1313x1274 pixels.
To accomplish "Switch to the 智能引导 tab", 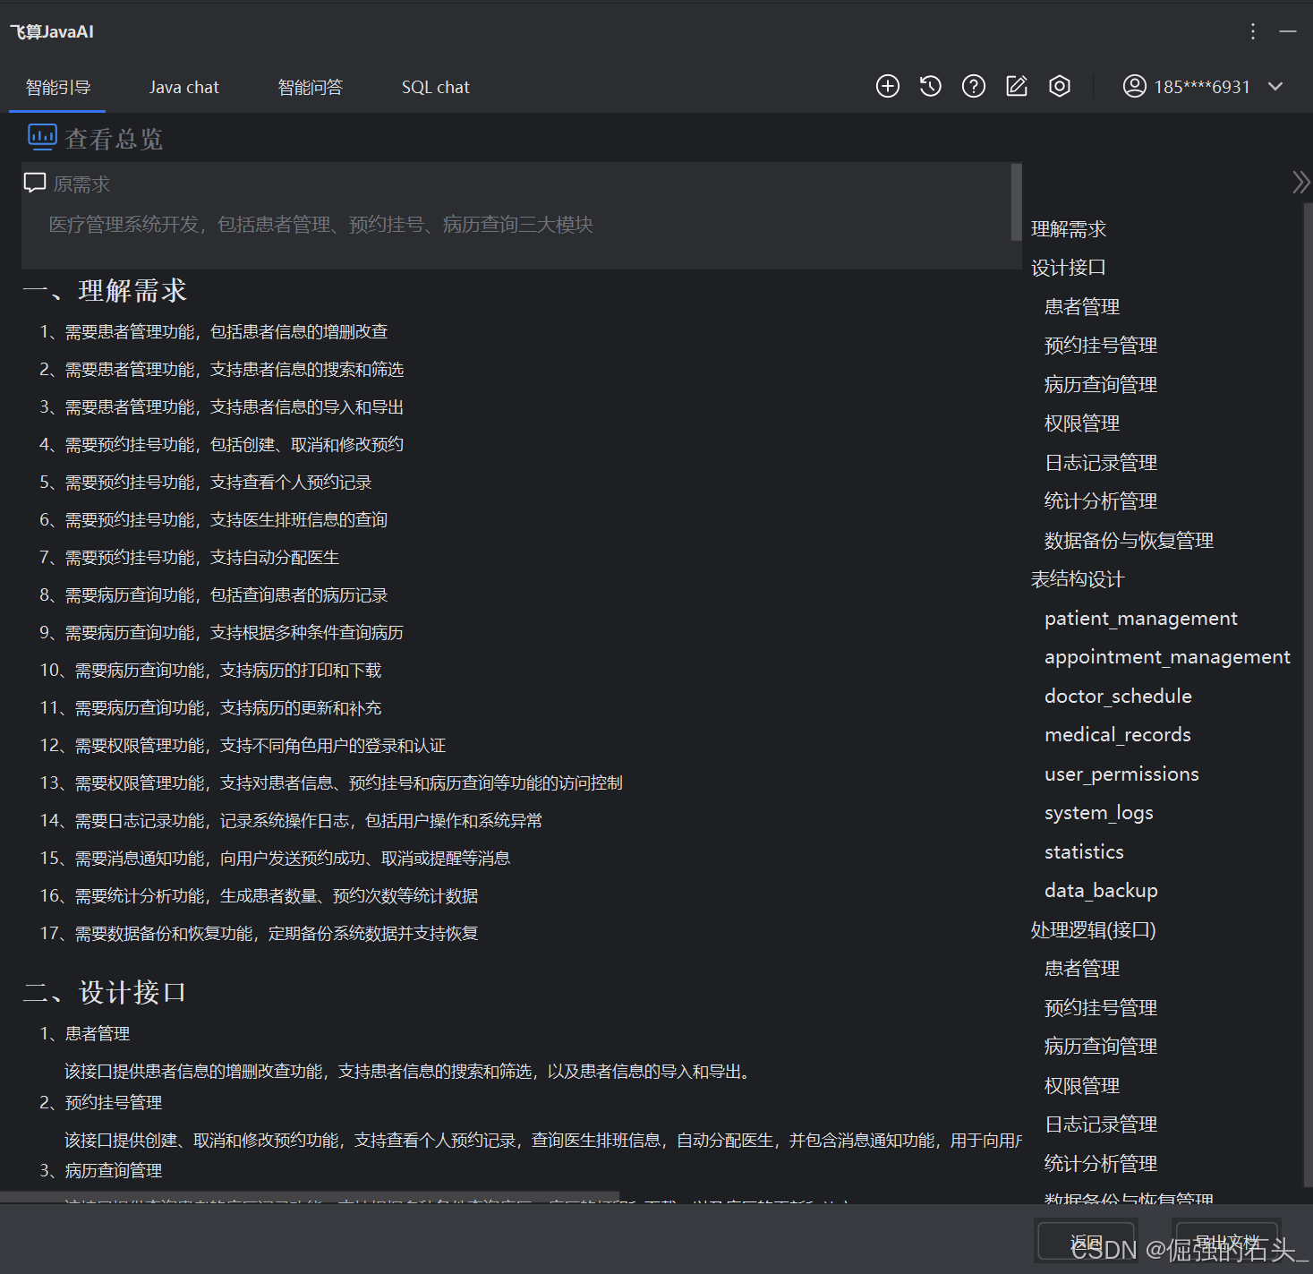I will tap(58, 87).
